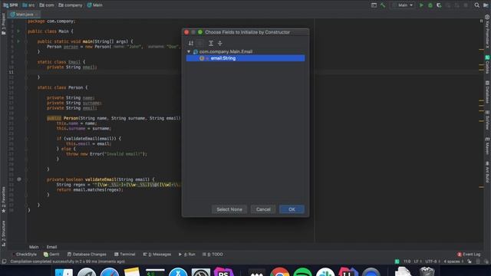
Task: Open Slack from the dock
Action: [x=325, y=272]
